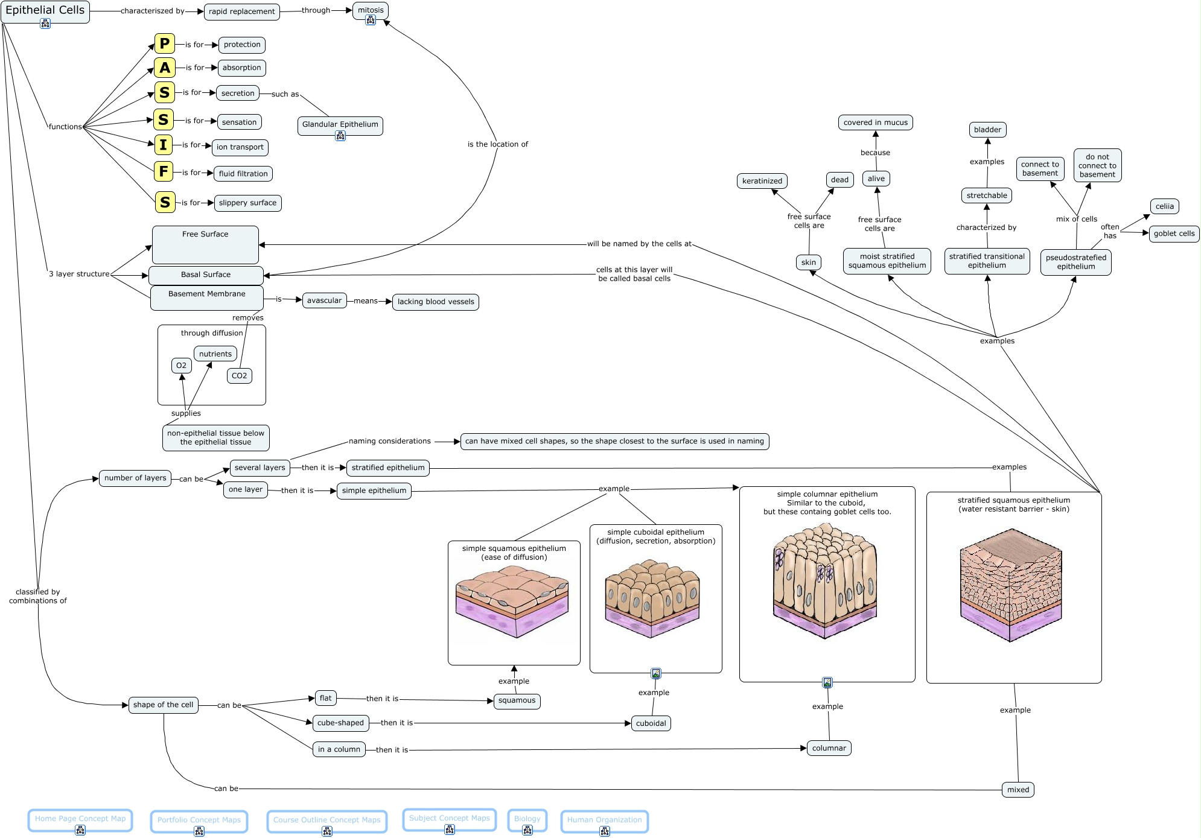
Task: Open Subject Concept Maps link
Action: (x=449, y=817)
